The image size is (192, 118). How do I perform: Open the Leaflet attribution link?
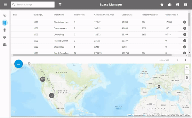pos(131,115)
